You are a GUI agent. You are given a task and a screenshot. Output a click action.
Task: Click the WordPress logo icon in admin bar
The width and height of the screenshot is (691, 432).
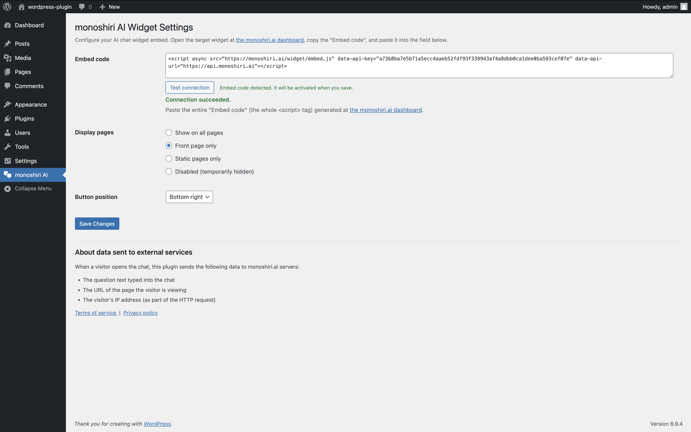[7, 7]
